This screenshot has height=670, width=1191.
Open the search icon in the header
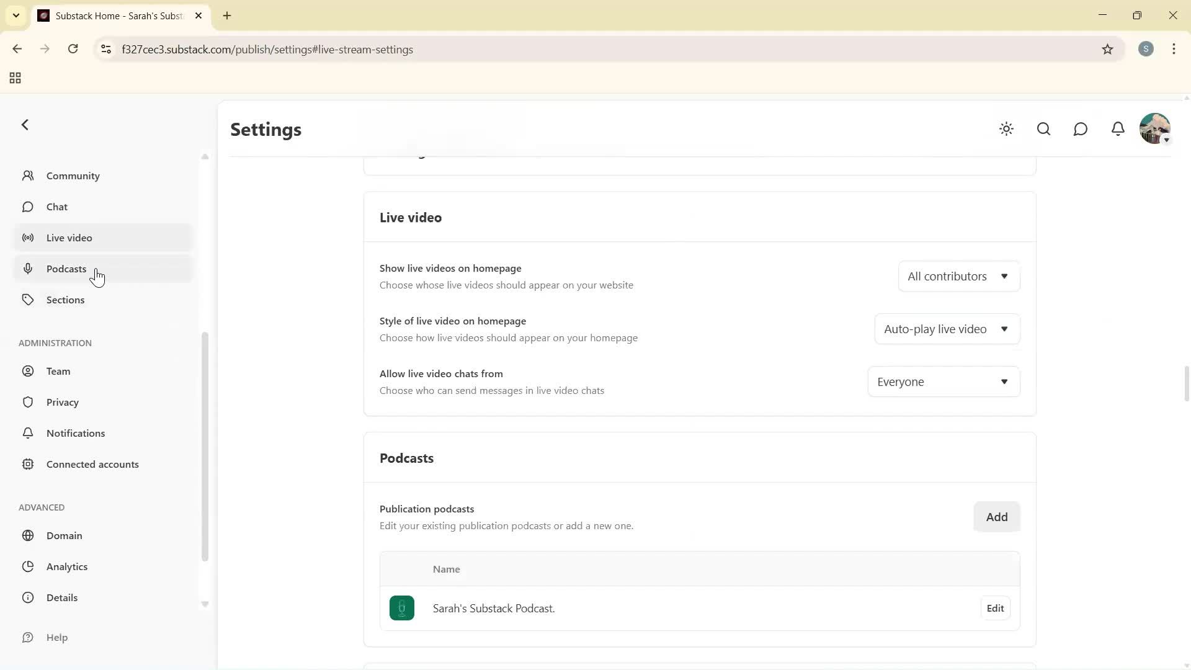click(x=1044, y=129)
